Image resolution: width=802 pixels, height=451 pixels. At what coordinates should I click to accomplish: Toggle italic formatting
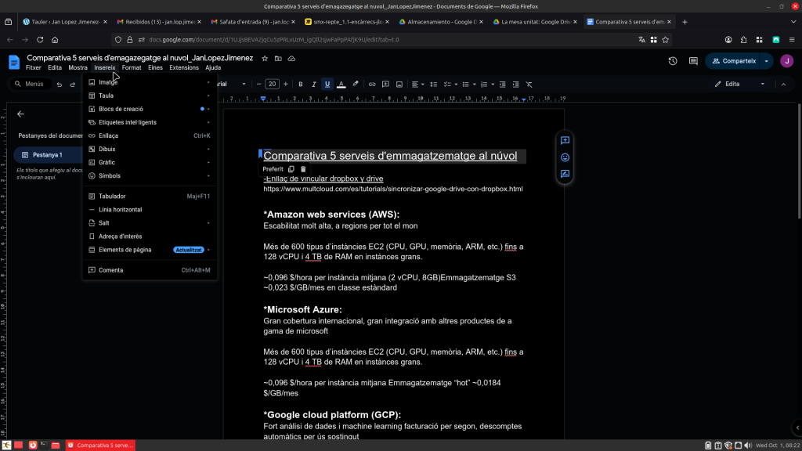point(313,84)
